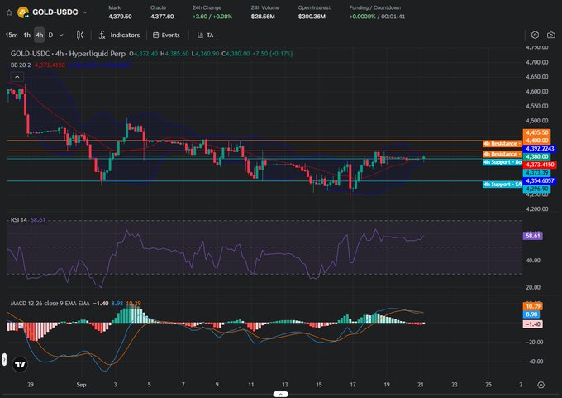Click the TradingView logo
Image resolution: width=562 pixels, height=398 pixels.
point(21,365)
